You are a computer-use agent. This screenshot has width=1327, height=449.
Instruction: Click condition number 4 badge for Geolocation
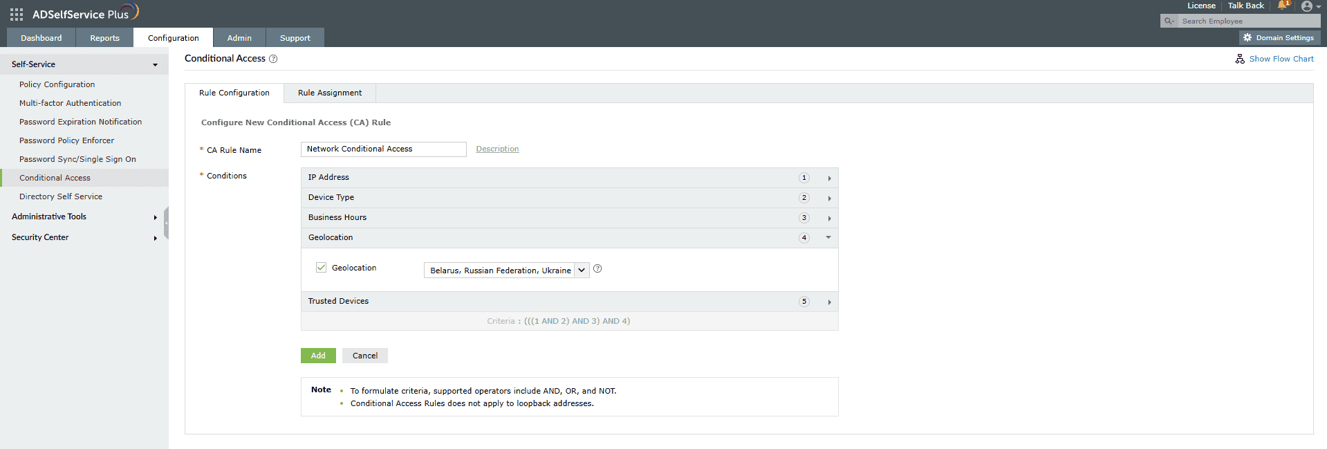[x=804, y=238]
